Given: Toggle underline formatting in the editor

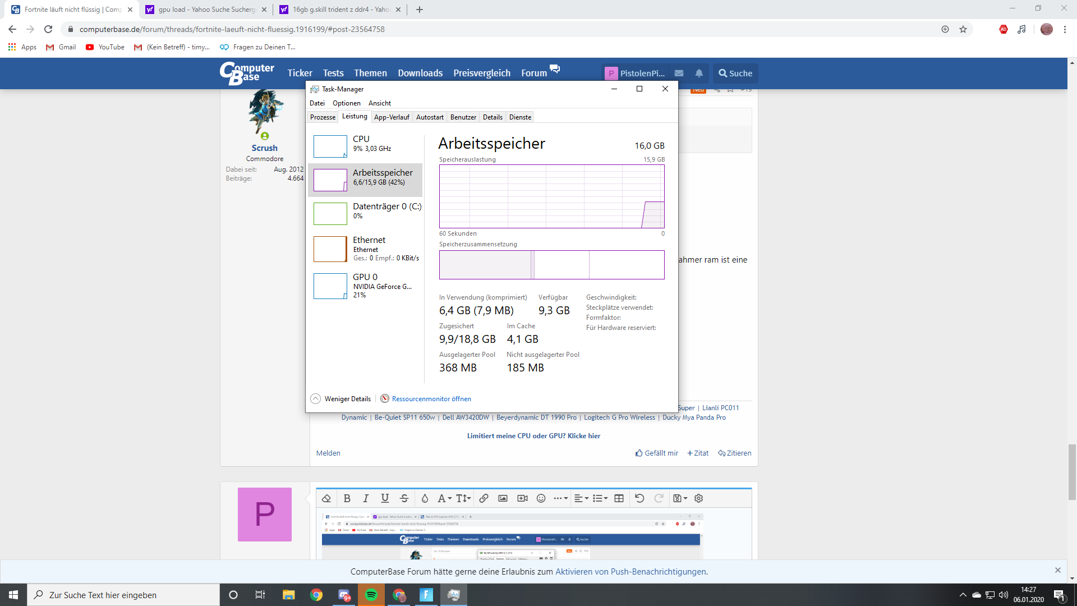Looking at the screenshot, I should (385, 498).
